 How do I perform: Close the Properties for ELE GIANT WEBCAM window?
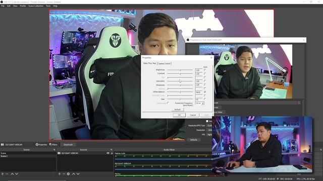click(x=304, y=40)
